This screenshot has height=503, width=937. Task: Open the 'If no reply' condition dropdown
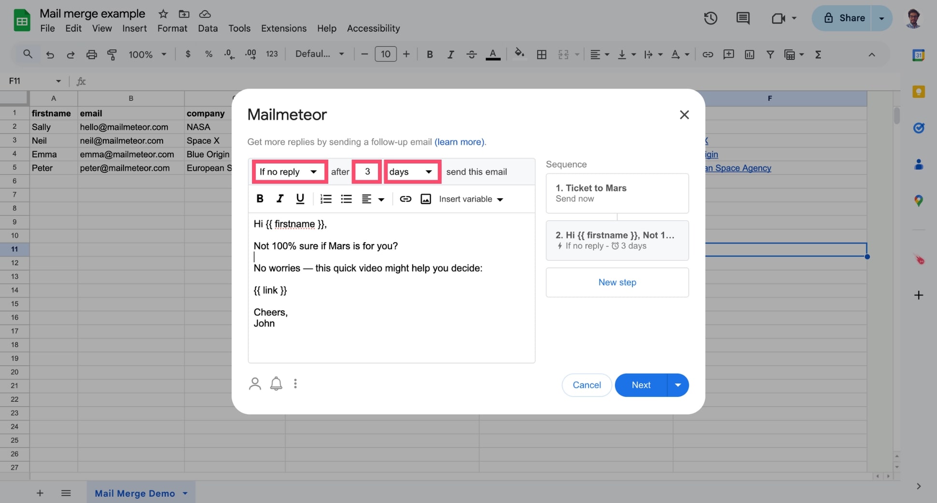(289, 172)
